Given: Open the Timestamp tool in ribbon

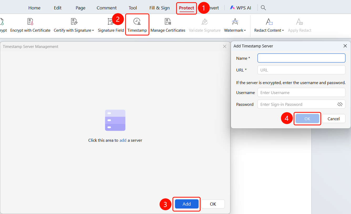Looking at the screenshot, I should (137, 25).
